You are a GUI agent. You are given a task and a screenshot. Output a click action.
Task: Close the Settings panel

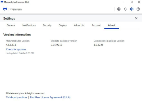click(136, 18)
